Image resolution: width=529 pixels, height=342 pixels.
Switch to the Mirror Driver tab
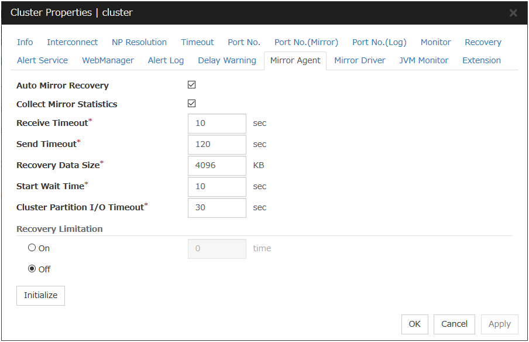pyautogui.click(x=359, y=60)
